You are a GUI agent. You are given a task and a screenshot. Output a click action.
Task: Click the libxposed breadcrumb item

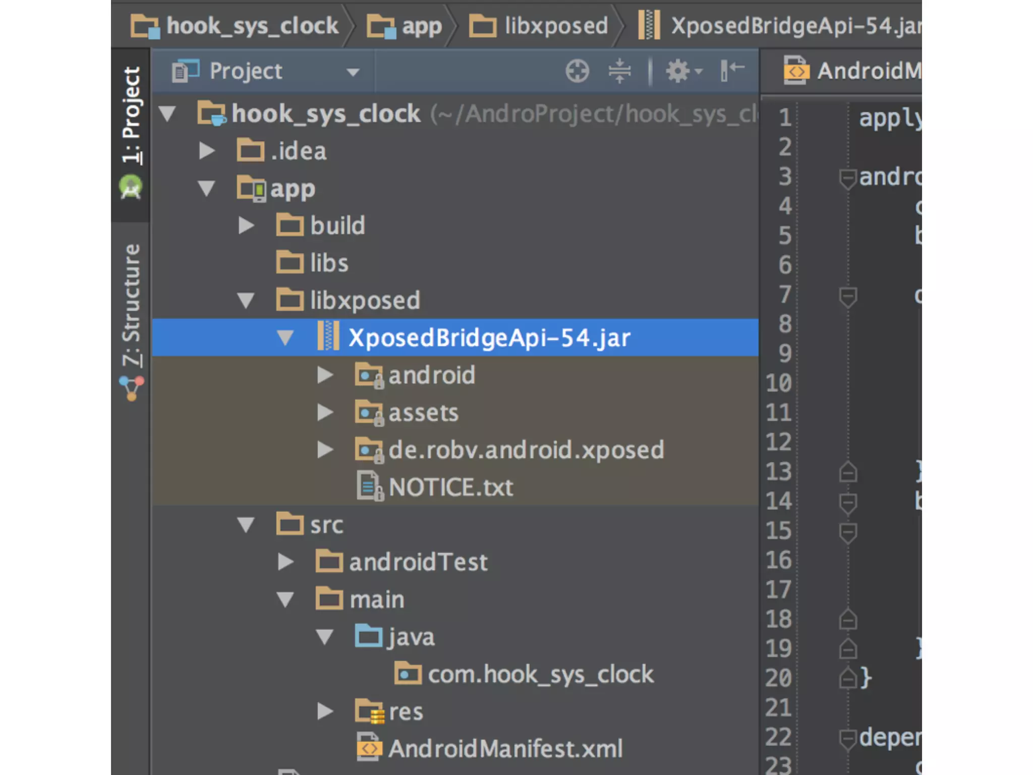(x=539, y=26)
